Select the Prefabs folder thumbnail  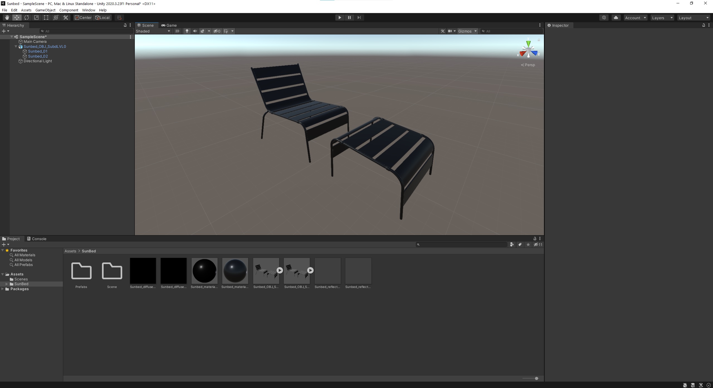point(81,271)
